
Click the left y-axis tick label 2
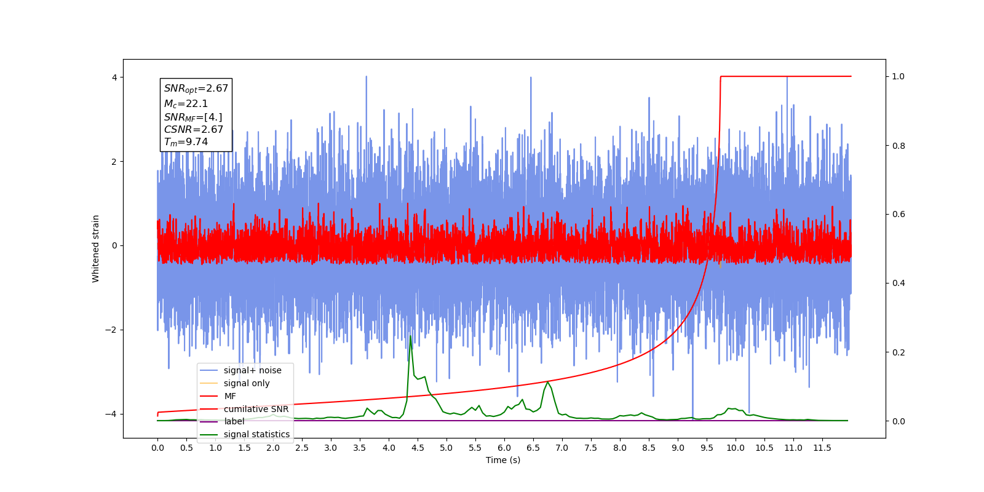(114, 162)
